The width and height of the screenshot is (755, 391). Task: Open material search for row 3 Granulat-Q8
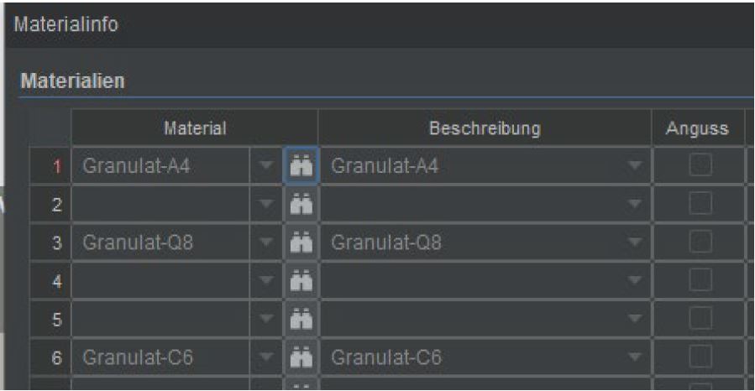(301, 242)
